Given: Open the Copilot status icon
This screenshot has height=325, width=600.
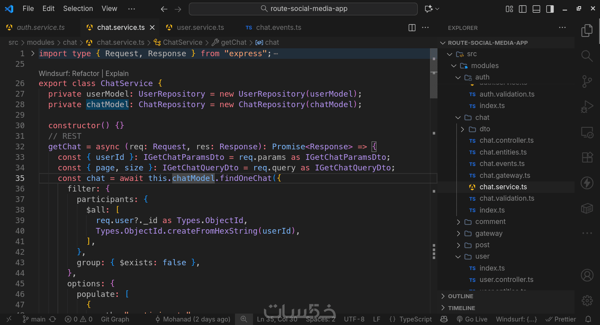Looking at the screenshot, I should click(444, 319).
